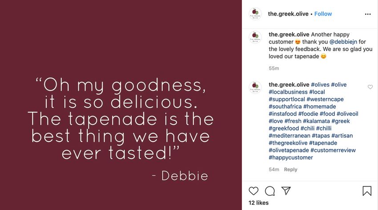Share post using paper plane icon
The image size is (378, 210).
tap(286, 191)
